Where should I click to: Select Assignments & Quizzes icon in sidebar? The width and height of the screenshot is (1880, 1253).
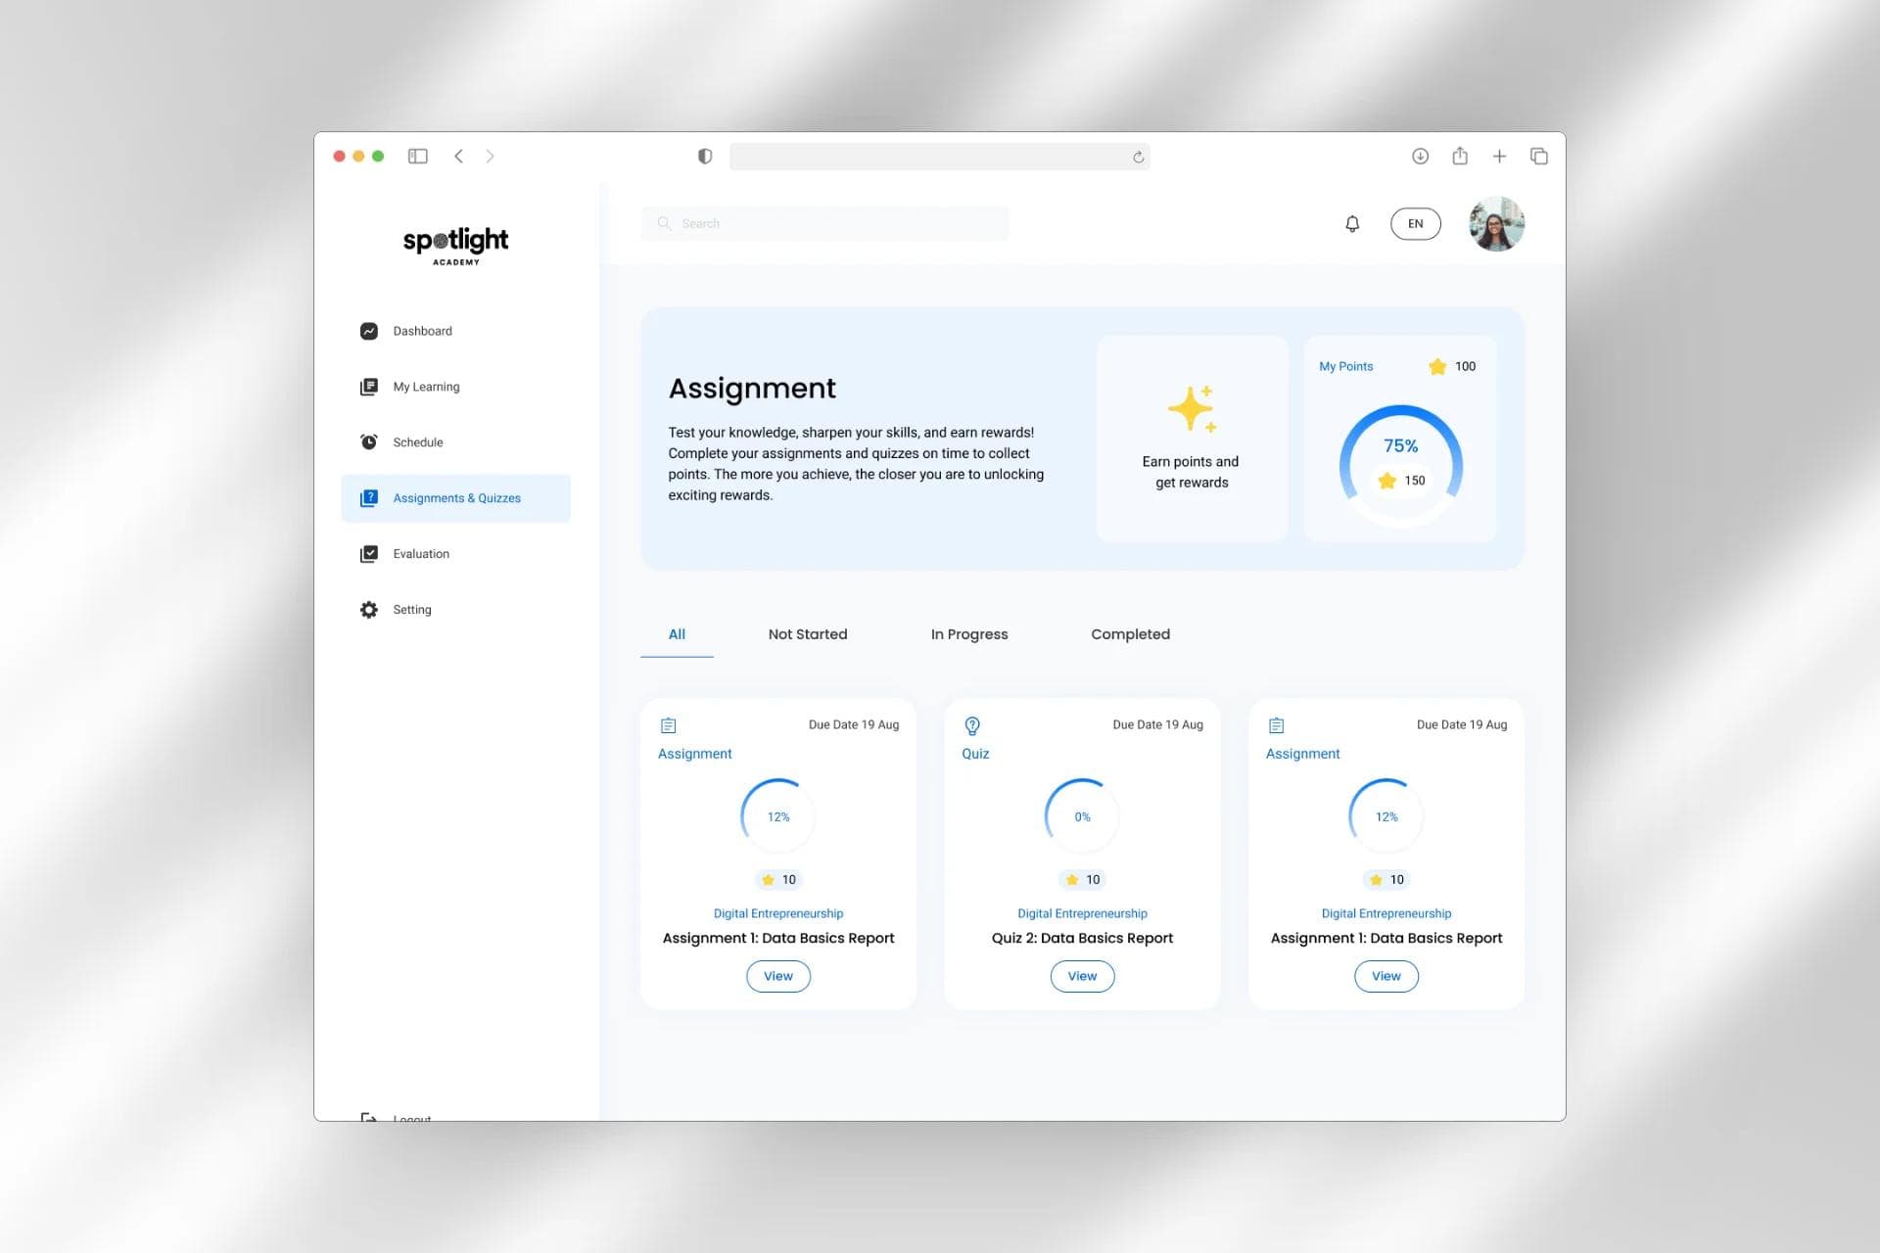(369, 498)
